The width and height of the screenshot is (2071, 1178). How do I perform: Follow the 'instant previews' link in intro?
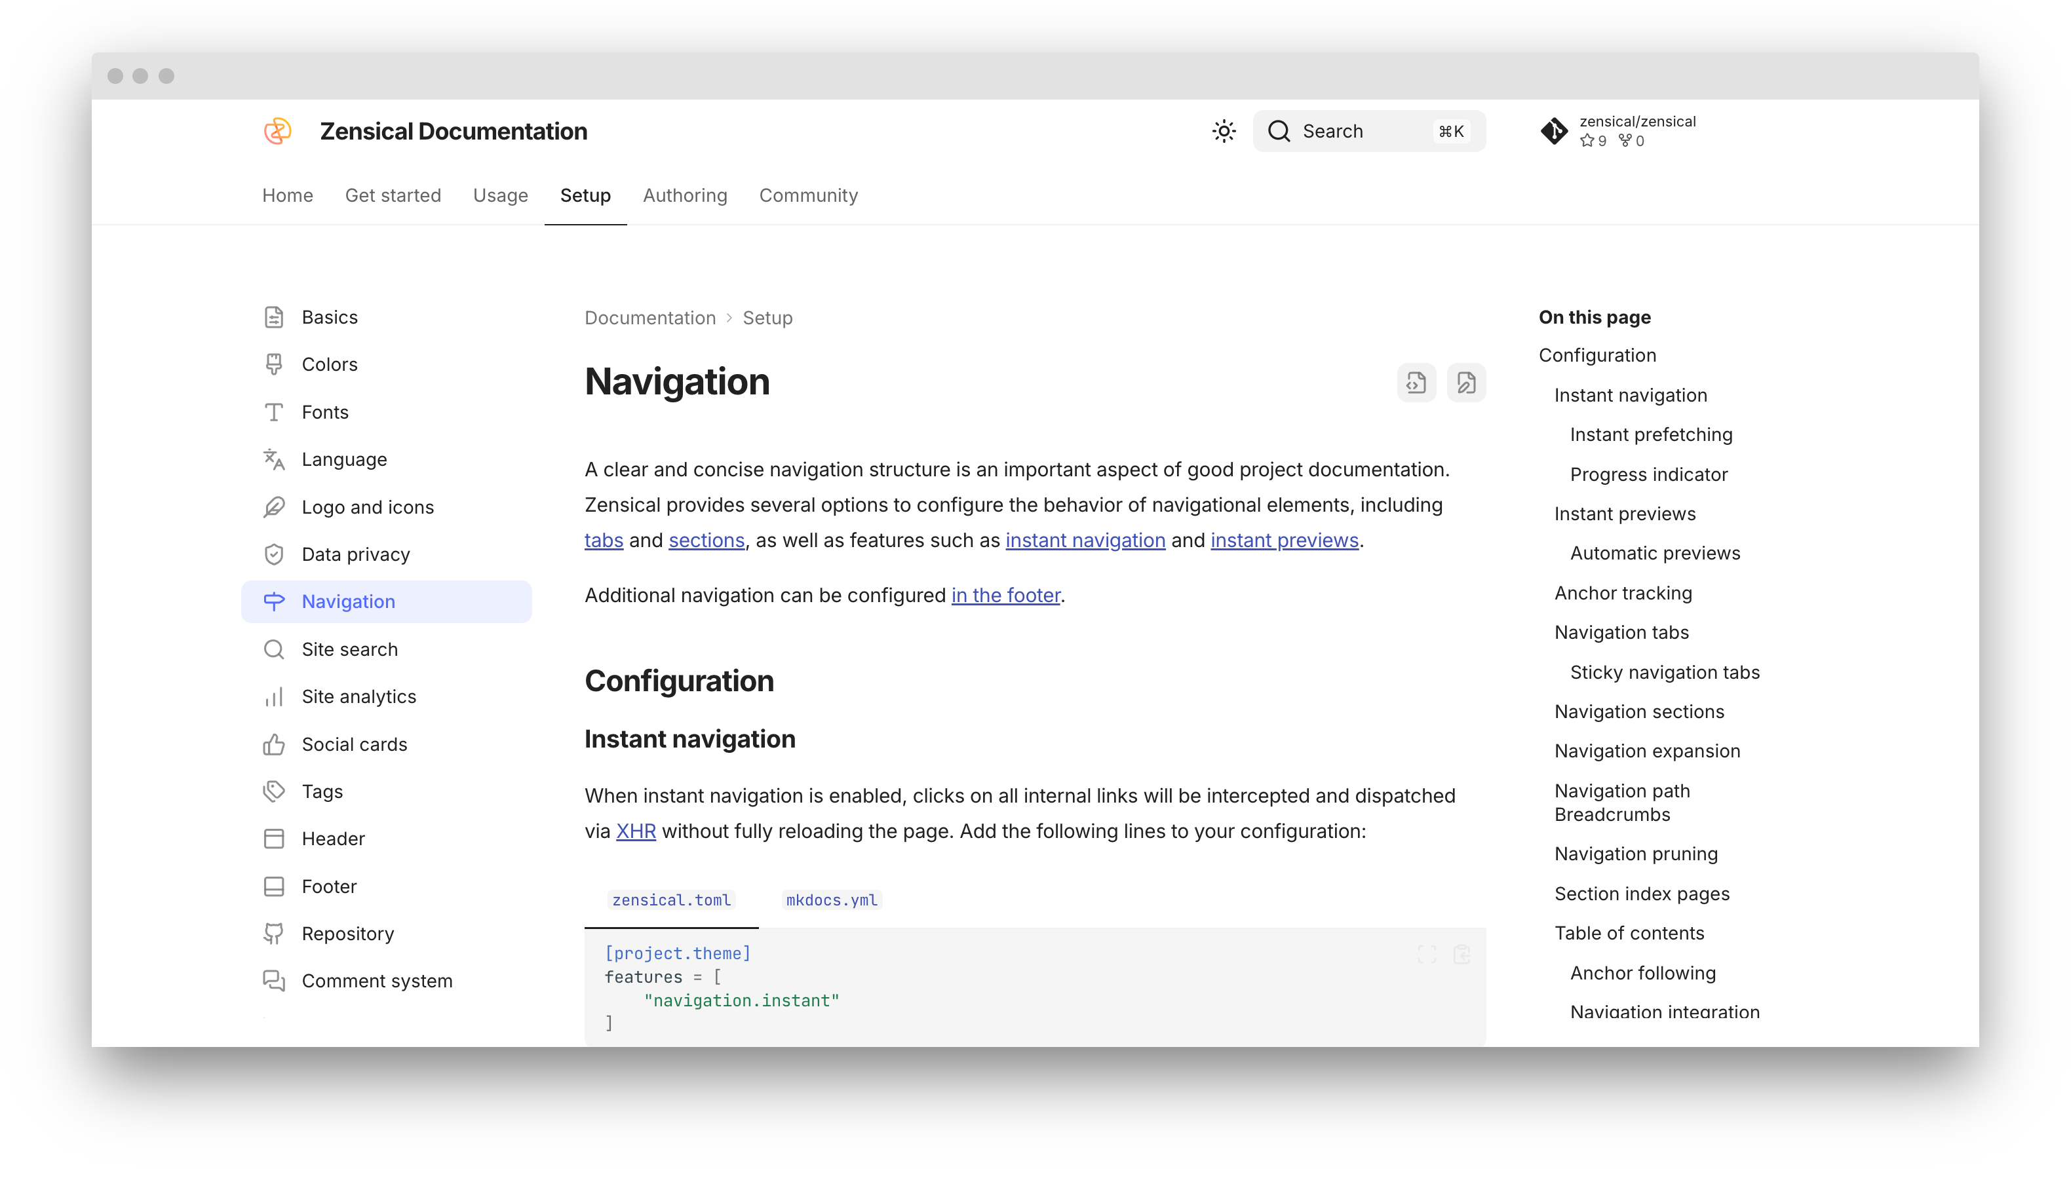[x=1283, y=541]
